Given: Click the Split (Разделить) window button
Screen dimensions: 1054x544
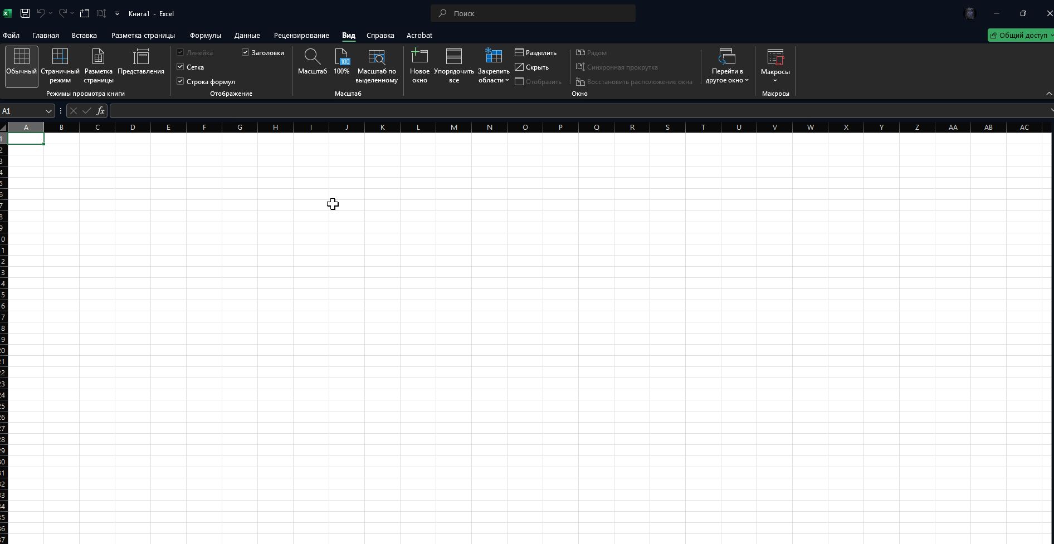Looking at the screenshot, I should (x=536, y=52).
